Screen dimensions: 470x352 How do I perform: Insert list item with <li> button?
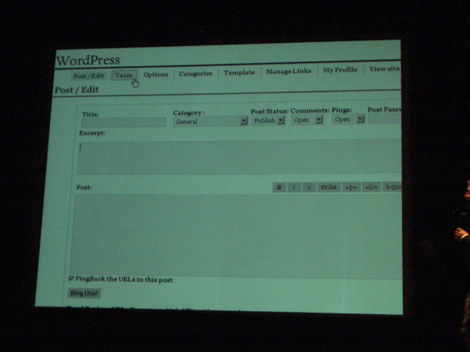click(372, 187)
